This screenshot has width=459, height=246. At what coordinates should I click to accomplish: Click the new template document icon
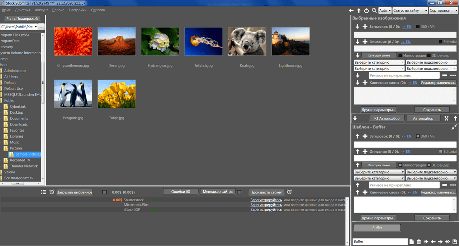tap(412, 242)
